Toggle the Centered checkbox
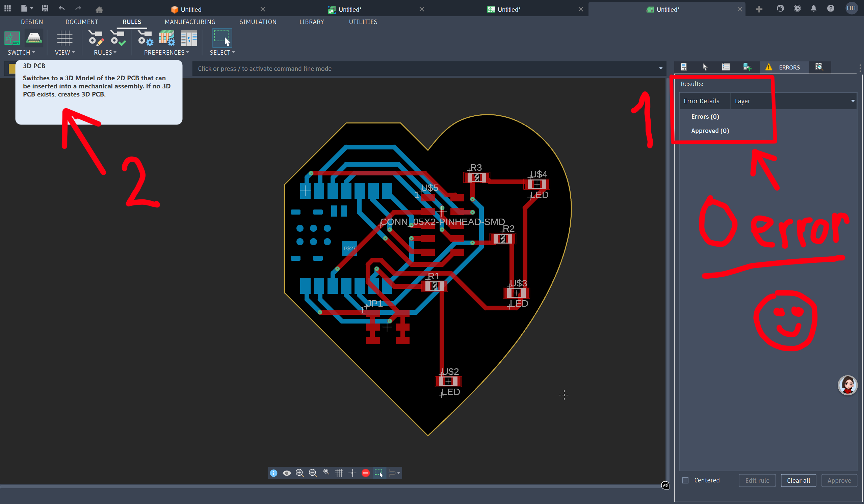The height and width of the screenshot is (504, 864). 685,480
